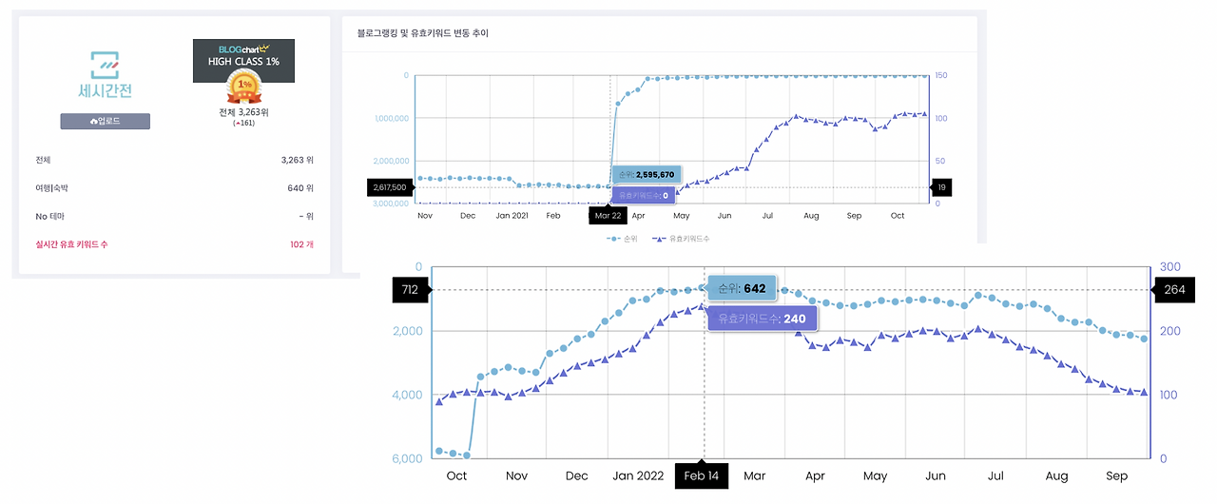Click the 유효키워드수: 0 tooltip in the upper chart
The image size is (1217, 504).
pyautogui.click(x=646, y=195)
